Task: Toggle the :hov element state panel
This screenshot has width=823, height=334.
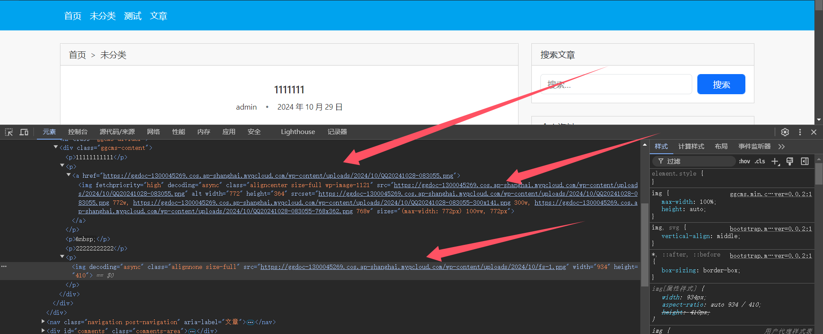Action: (744, 161)
